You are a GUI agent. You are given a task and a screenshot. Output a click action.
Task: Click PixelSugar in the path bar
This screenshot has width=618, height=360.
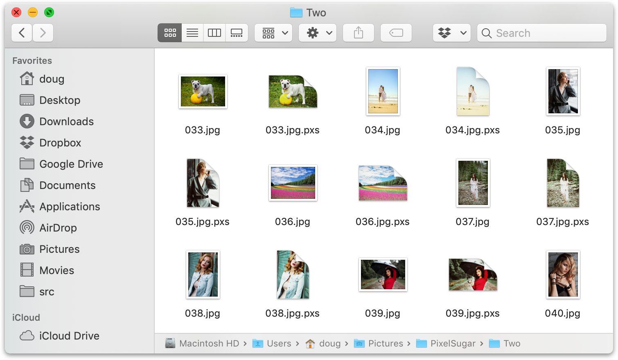point(453,344)
